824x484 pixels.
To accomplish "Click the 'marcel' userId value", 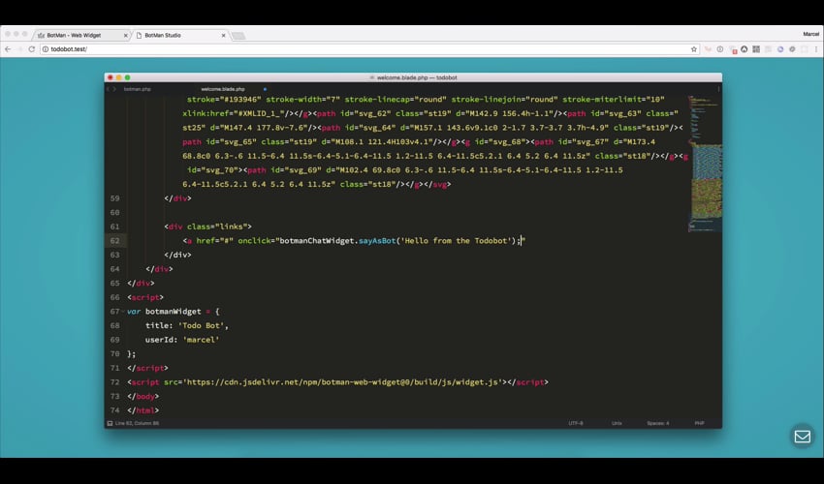I will pos(202,340).
